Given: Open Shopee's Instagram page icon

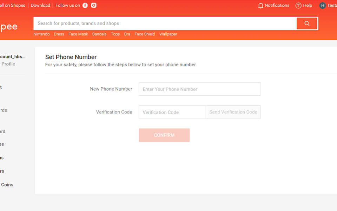Looking at the screenshot, I should point(93,5).
